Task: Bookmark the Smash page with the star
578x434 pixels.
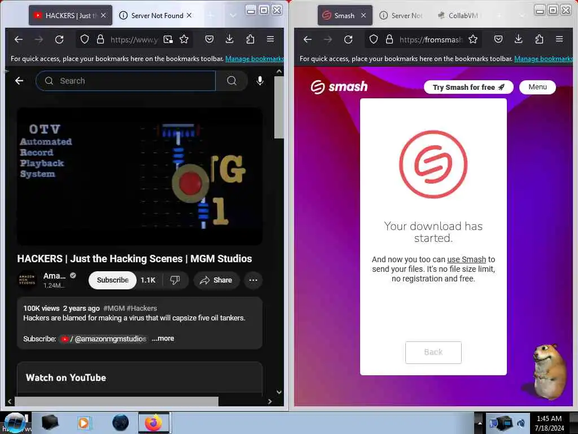Action: point(473,39)
